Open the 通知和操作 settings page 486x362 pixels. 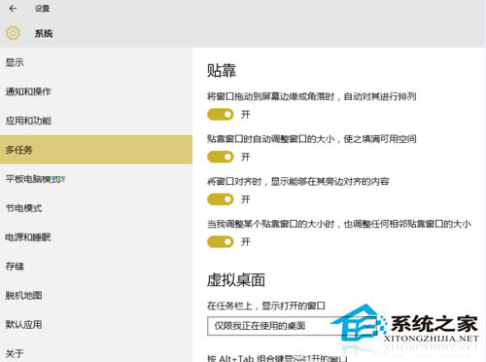pos(96,91)
